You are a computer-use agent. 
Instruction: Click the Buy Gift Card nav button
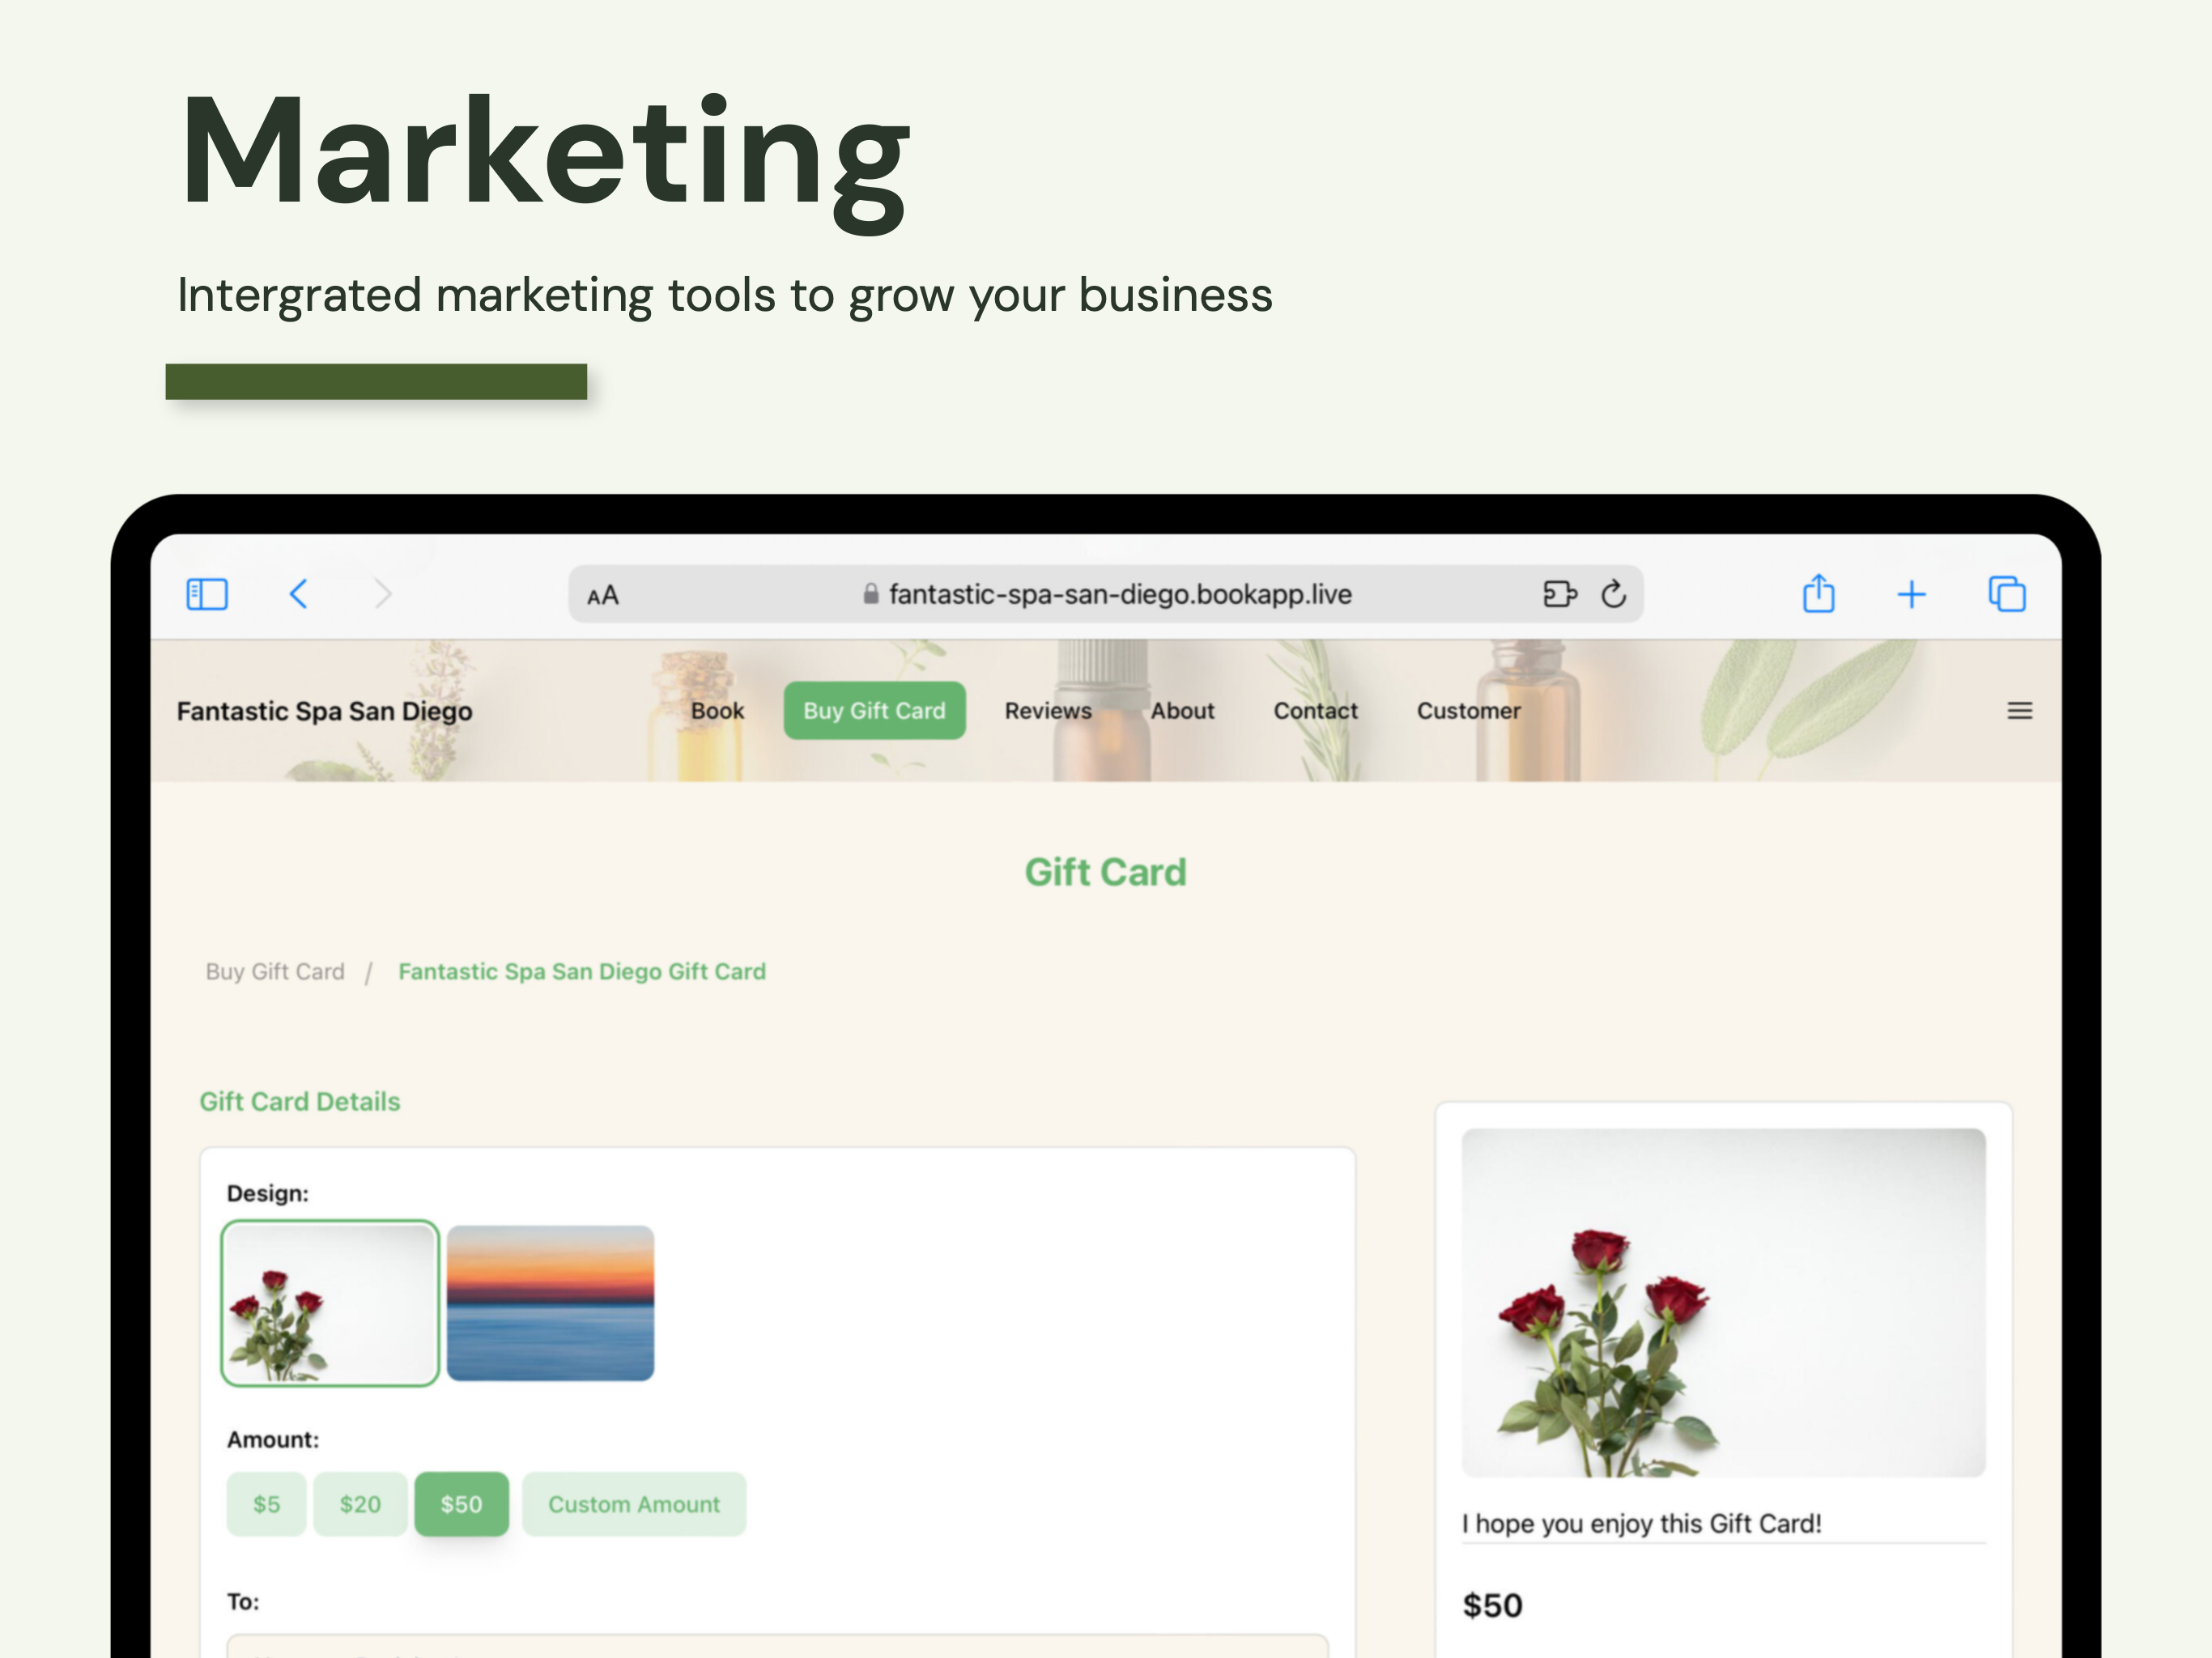click(x=874, y=711)
